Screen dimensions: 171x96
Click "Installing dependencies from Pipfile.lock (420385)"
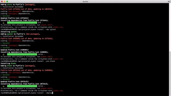pyautogui.click(x=24, y=52)
